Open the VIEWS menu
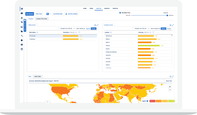The image size is (197, 115). pos(91,8)
